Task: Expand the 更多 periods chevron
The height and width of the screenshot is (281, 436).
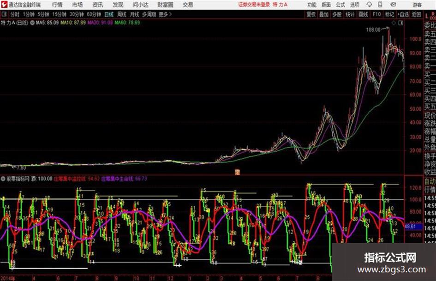Action: click(x=165, y=14)
